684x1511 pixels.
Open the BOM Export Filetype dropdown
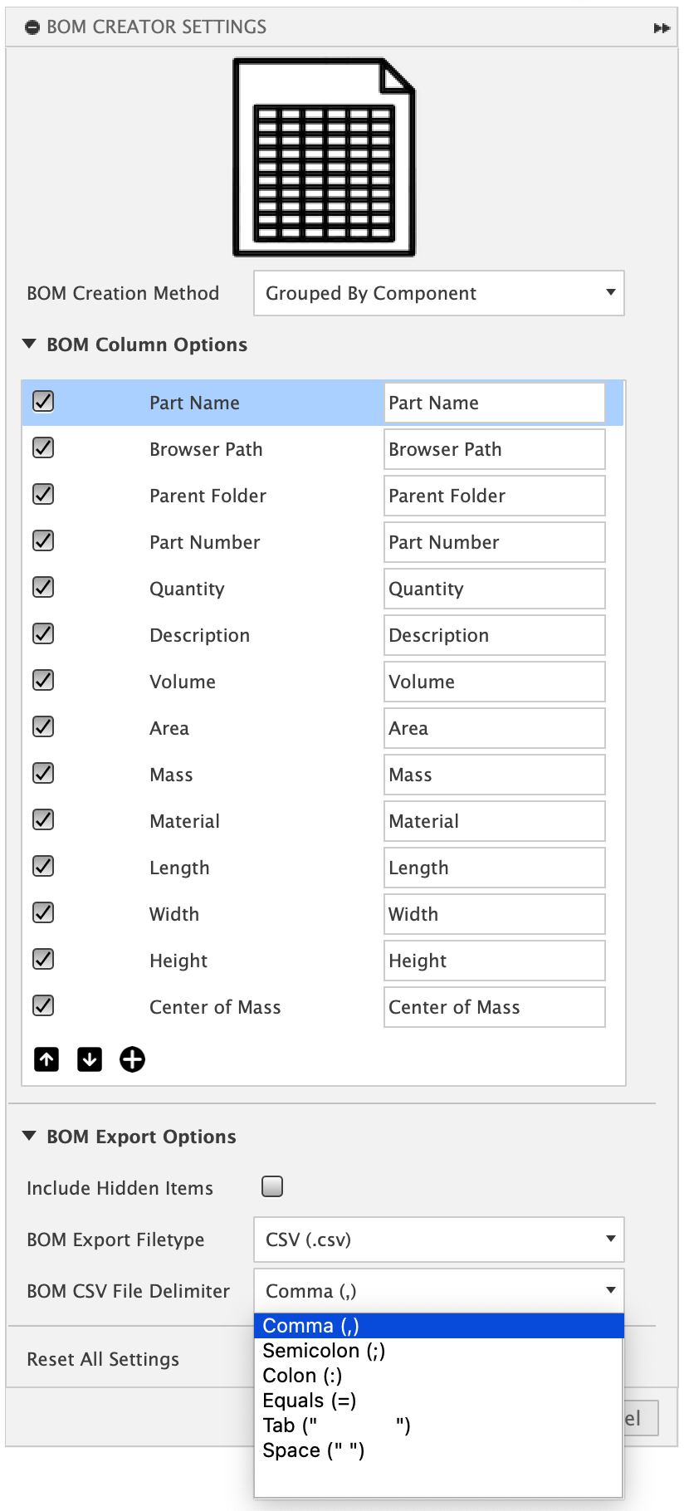click(x=438, y=1240)
